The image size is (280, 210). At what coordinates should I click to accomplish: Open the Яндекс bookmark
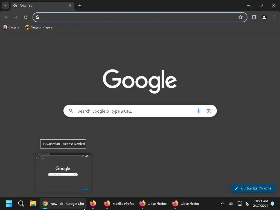(x=11, y=27)
